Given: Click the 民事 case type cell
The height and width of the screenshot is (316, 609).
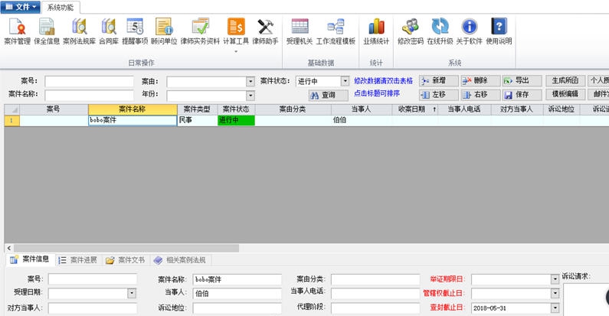Looking at the screenshot, I should pyautogui.click(x=197, y=120).
